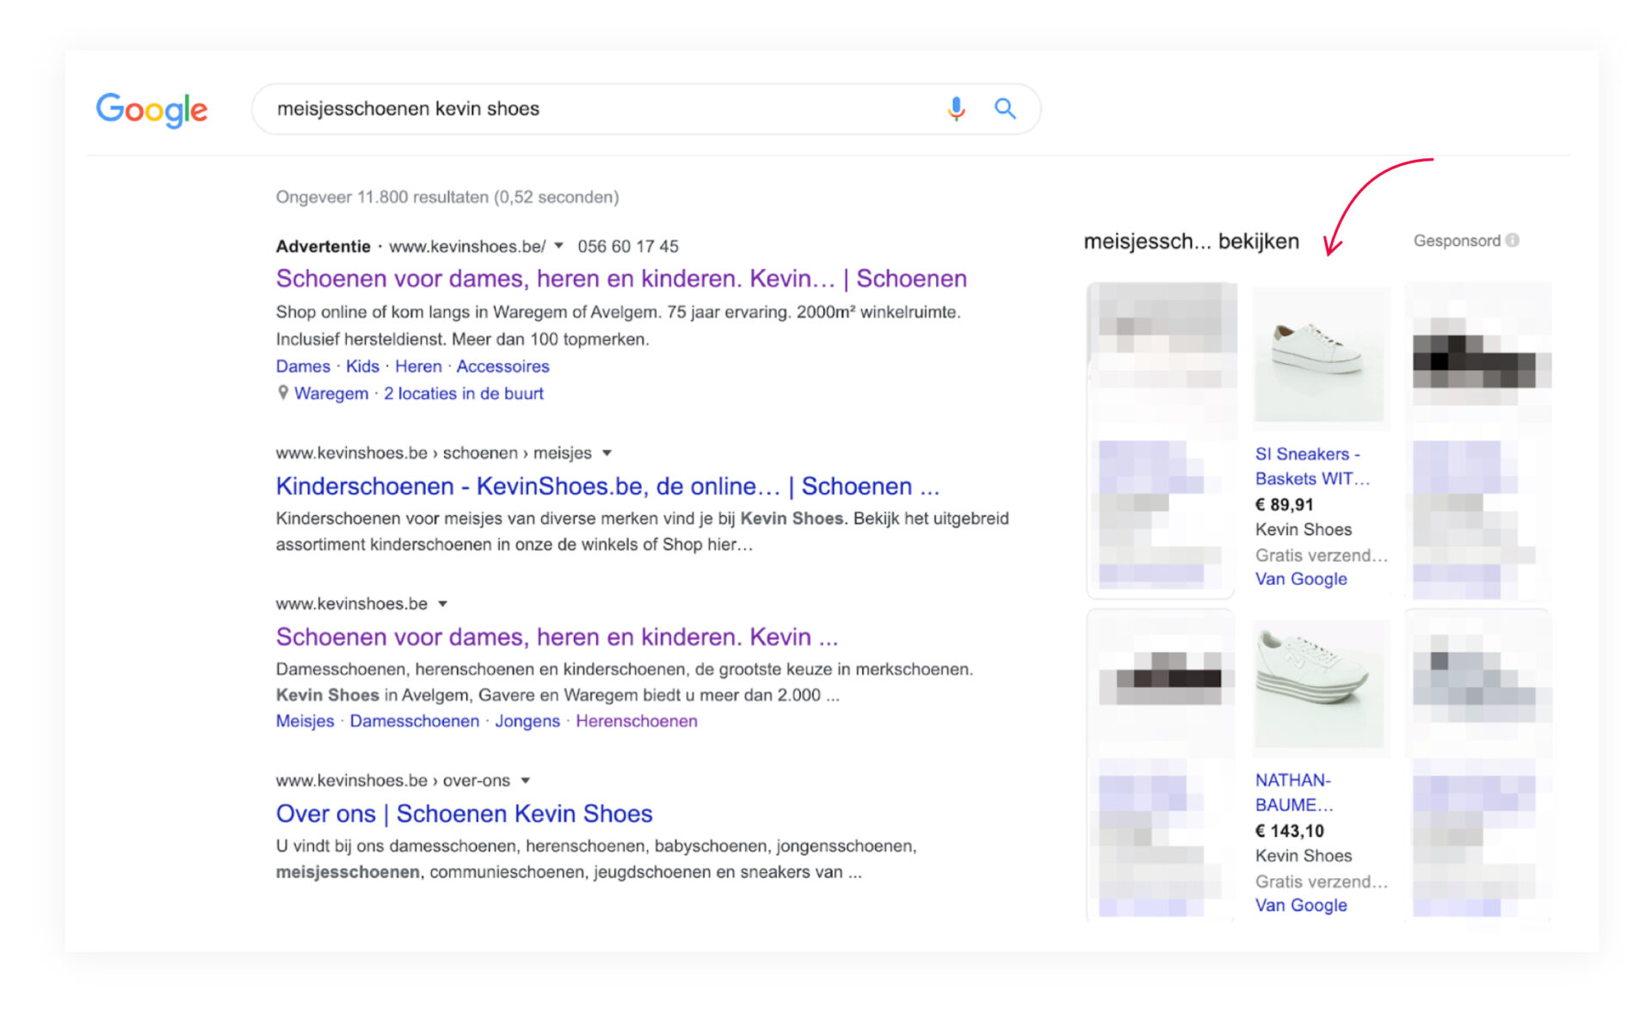The height and width of the screenshot is (1009, 1652).
Task: Start voice search with microphone icon
Action: tap(956, 108)
